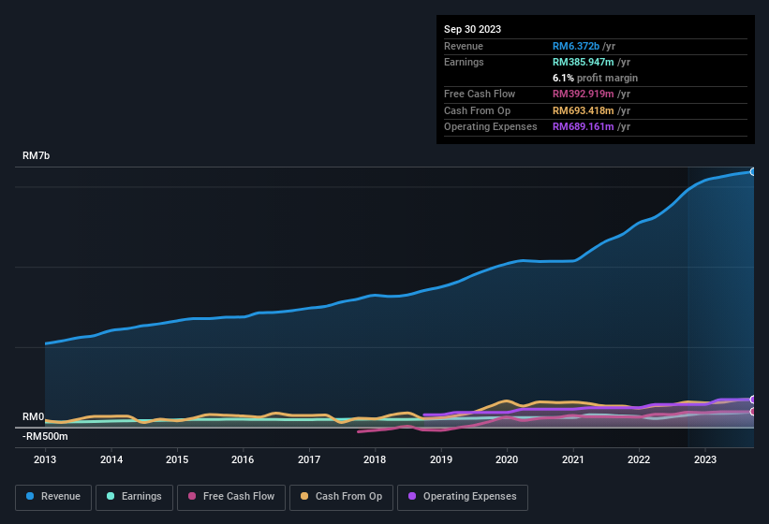This screenshot has width=769, height=524.
Task: Click the purple dot beside Operating Expenses legend
Action: tap(413, 497)
